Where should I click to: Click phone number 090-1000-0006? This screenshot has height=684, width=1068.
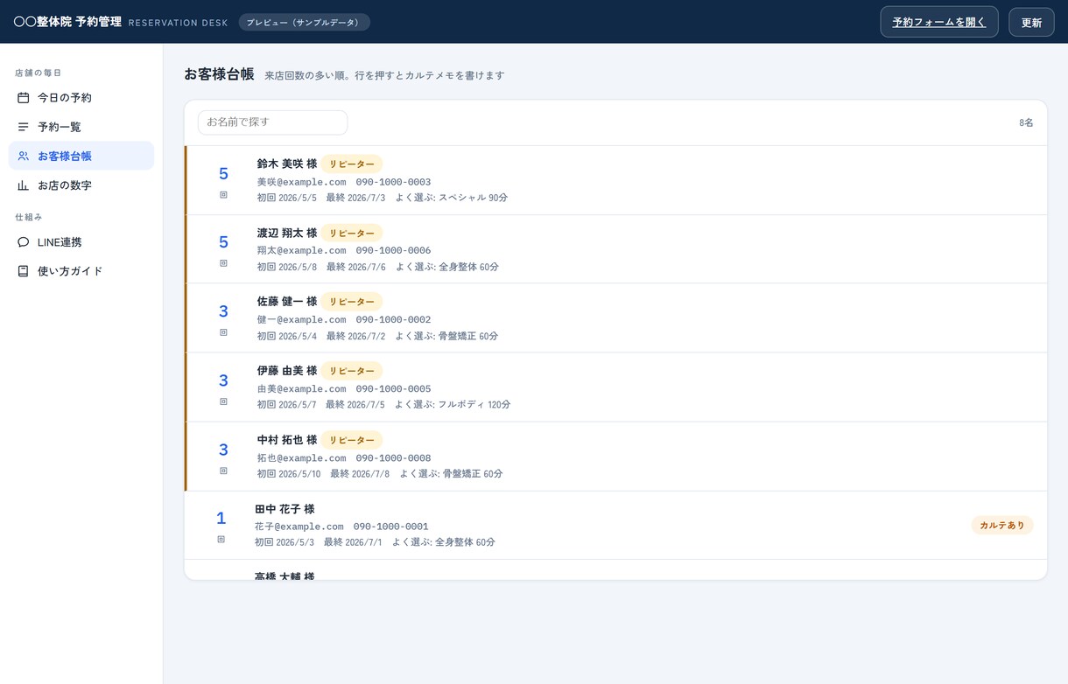point(393,251)
